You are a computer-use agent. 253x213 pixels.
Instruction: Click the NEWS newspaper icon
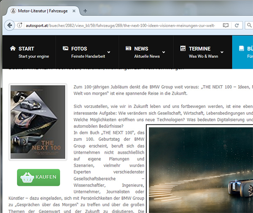(129, 48)
